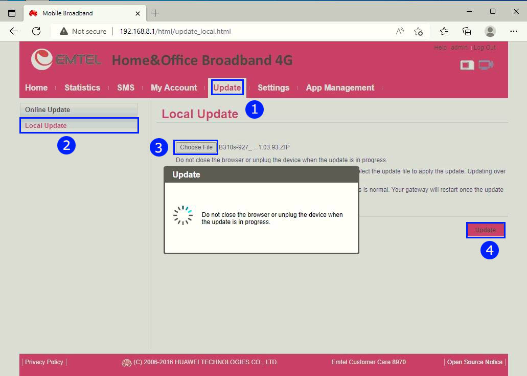Open the Statistics tab
527x376 pixels.
pyautogui.click(x=82, y=88)
